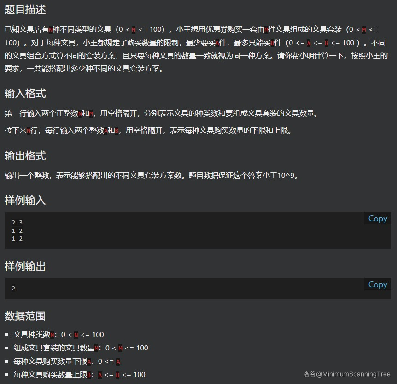Image resolution: width=397 pixels, height=384 pixels.
Task: Click the 数据范围 heading
Action: coord(25,316)
